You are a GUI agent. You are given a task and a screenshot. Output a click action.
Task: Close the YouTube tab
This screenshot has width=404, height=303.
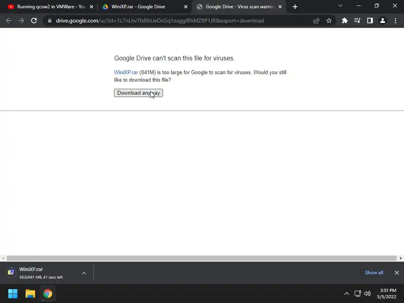[92, 7]
